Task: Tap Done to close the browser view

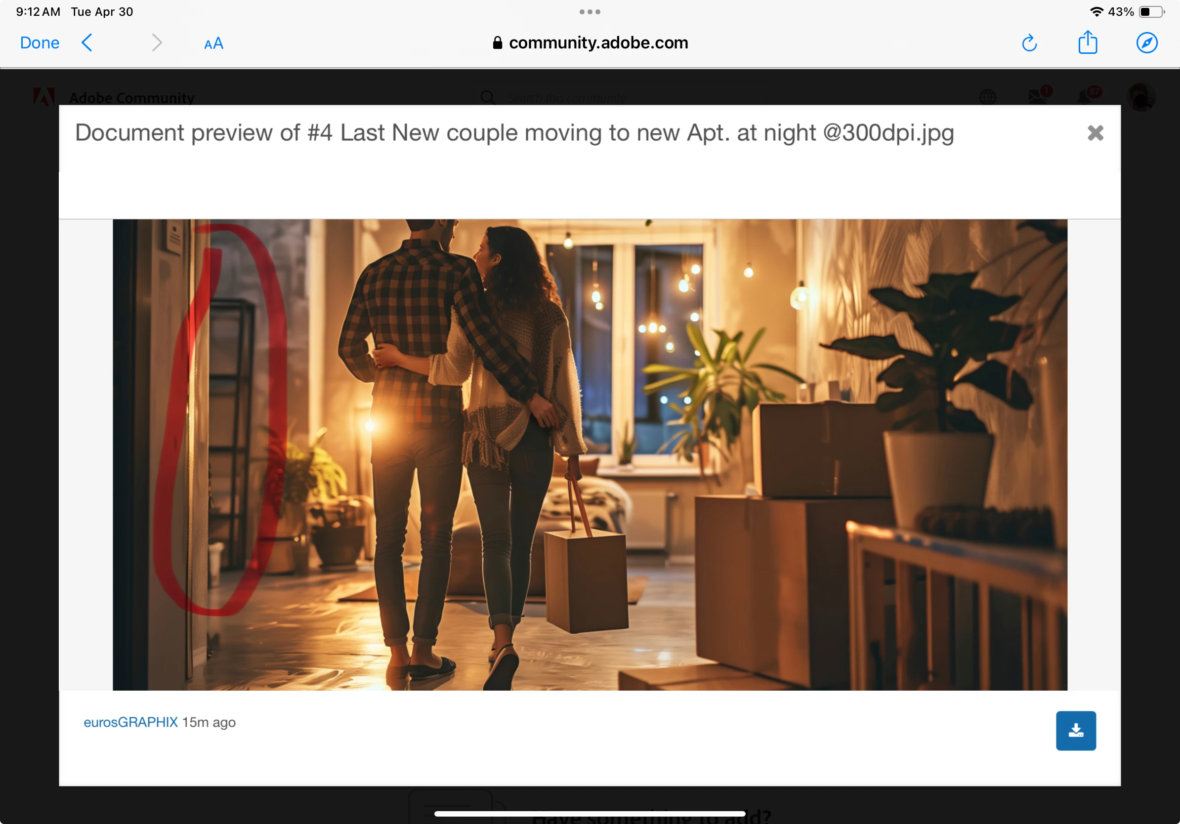Action: coord(40,42)
